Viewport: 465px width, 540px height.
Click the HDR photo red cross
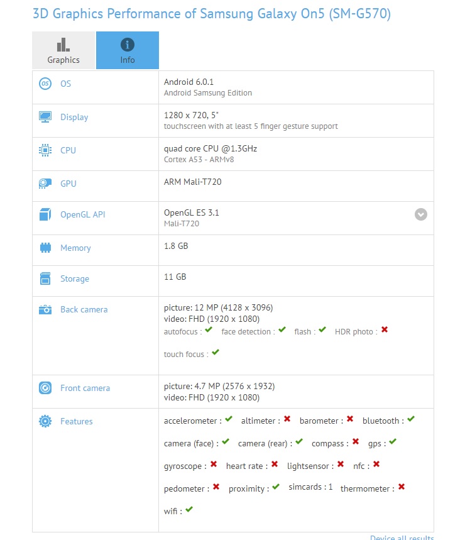385,330
